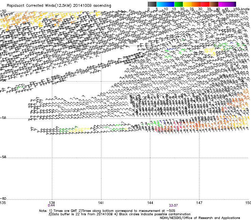Click the latitude label '-56'
Viewport: 251px width, 220px height.
[x=3, y=117]
